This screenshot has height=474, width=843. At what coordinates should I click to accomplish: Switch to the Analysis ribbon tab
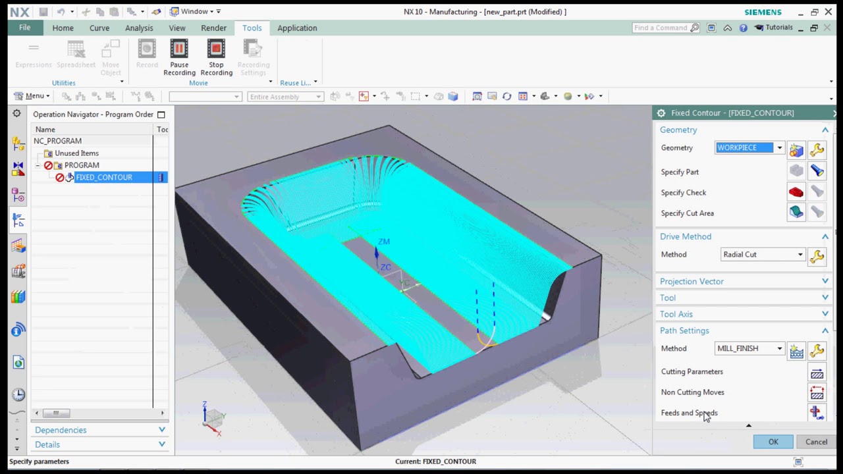[139, 28]
